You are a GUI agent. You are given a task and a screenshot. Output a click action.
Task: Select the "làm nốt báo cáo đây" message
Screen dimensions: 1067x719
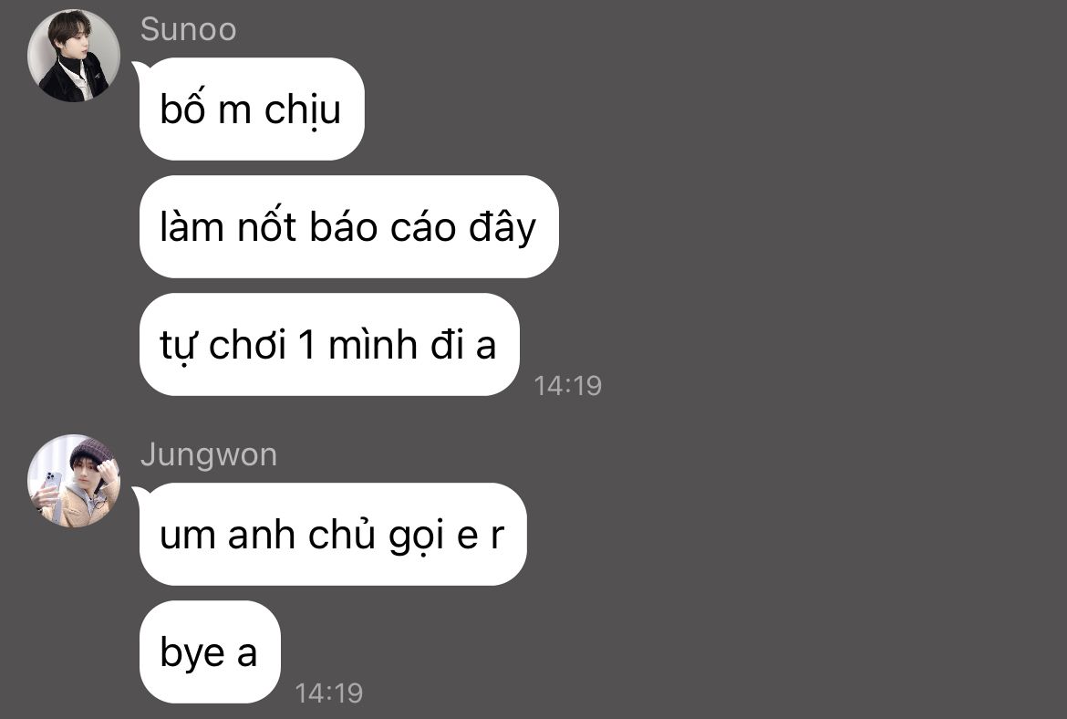349,226
